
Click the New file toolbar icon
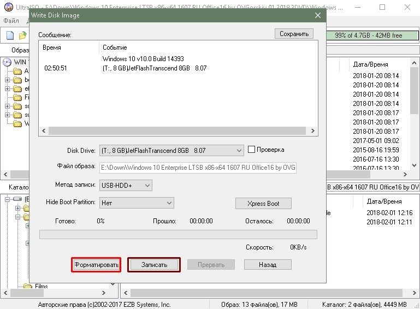click(x=10, y=35)
